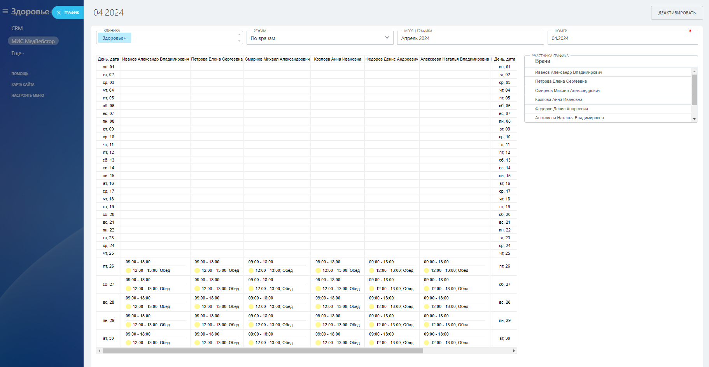
Task: Click yellow lunch marker for Козлова on вт, 30
Action: coord(318,343)
